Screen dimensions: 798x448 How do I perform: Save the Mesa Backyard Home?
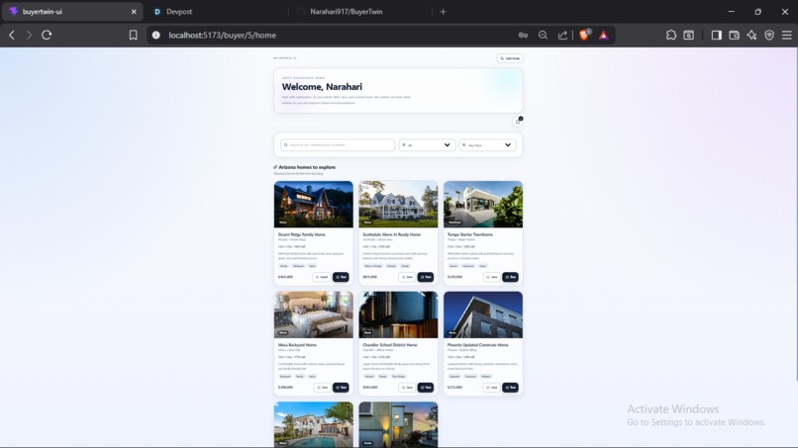322,388
